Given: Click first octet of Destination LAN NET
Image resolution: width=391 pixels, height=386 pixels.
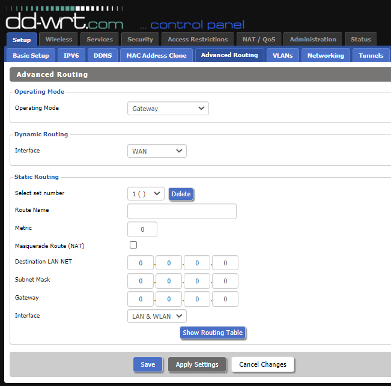Looking at the screenshot, I should pos(141,263).
